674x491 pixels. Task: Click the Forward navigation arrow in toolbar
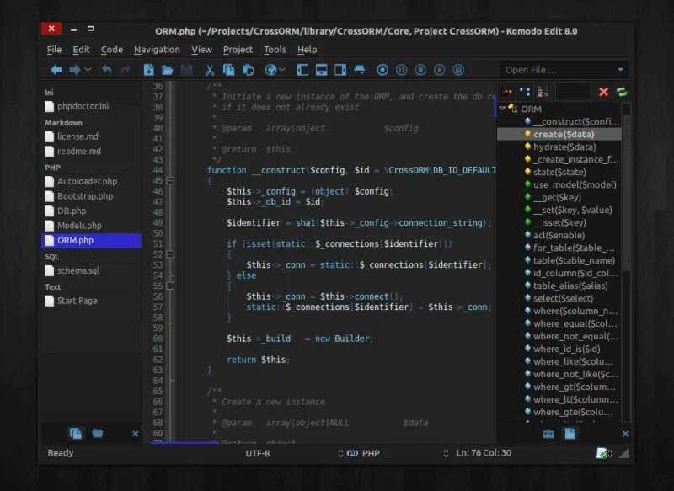click(75, 70)
